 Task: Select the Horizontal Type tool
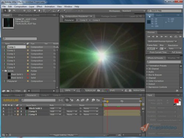pos(44,11)
